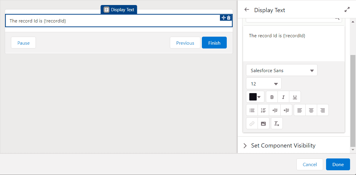Insert a numbered list
356x175 pixels.
(264, 110)
